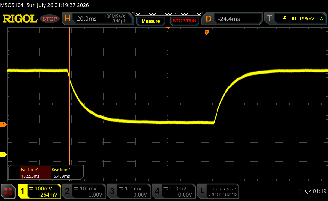Image resolution: width=328 pixels, height=201 pixels.
Task: Click the channel 4 0.00V offset value
Action: point(185,195)
